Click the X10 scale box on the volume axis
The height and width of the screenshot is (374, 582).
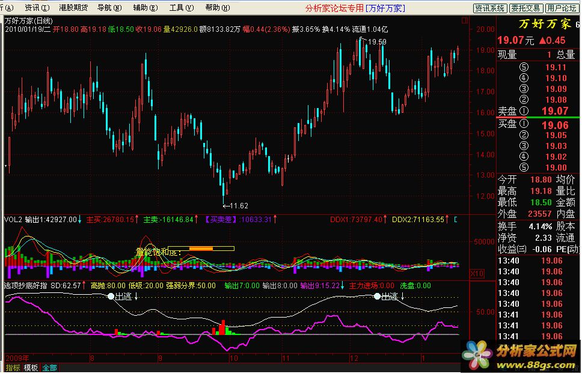(477, 274)
